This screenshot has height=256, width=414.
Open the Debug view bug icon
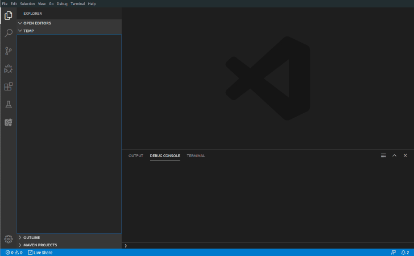tap(9, 69)
